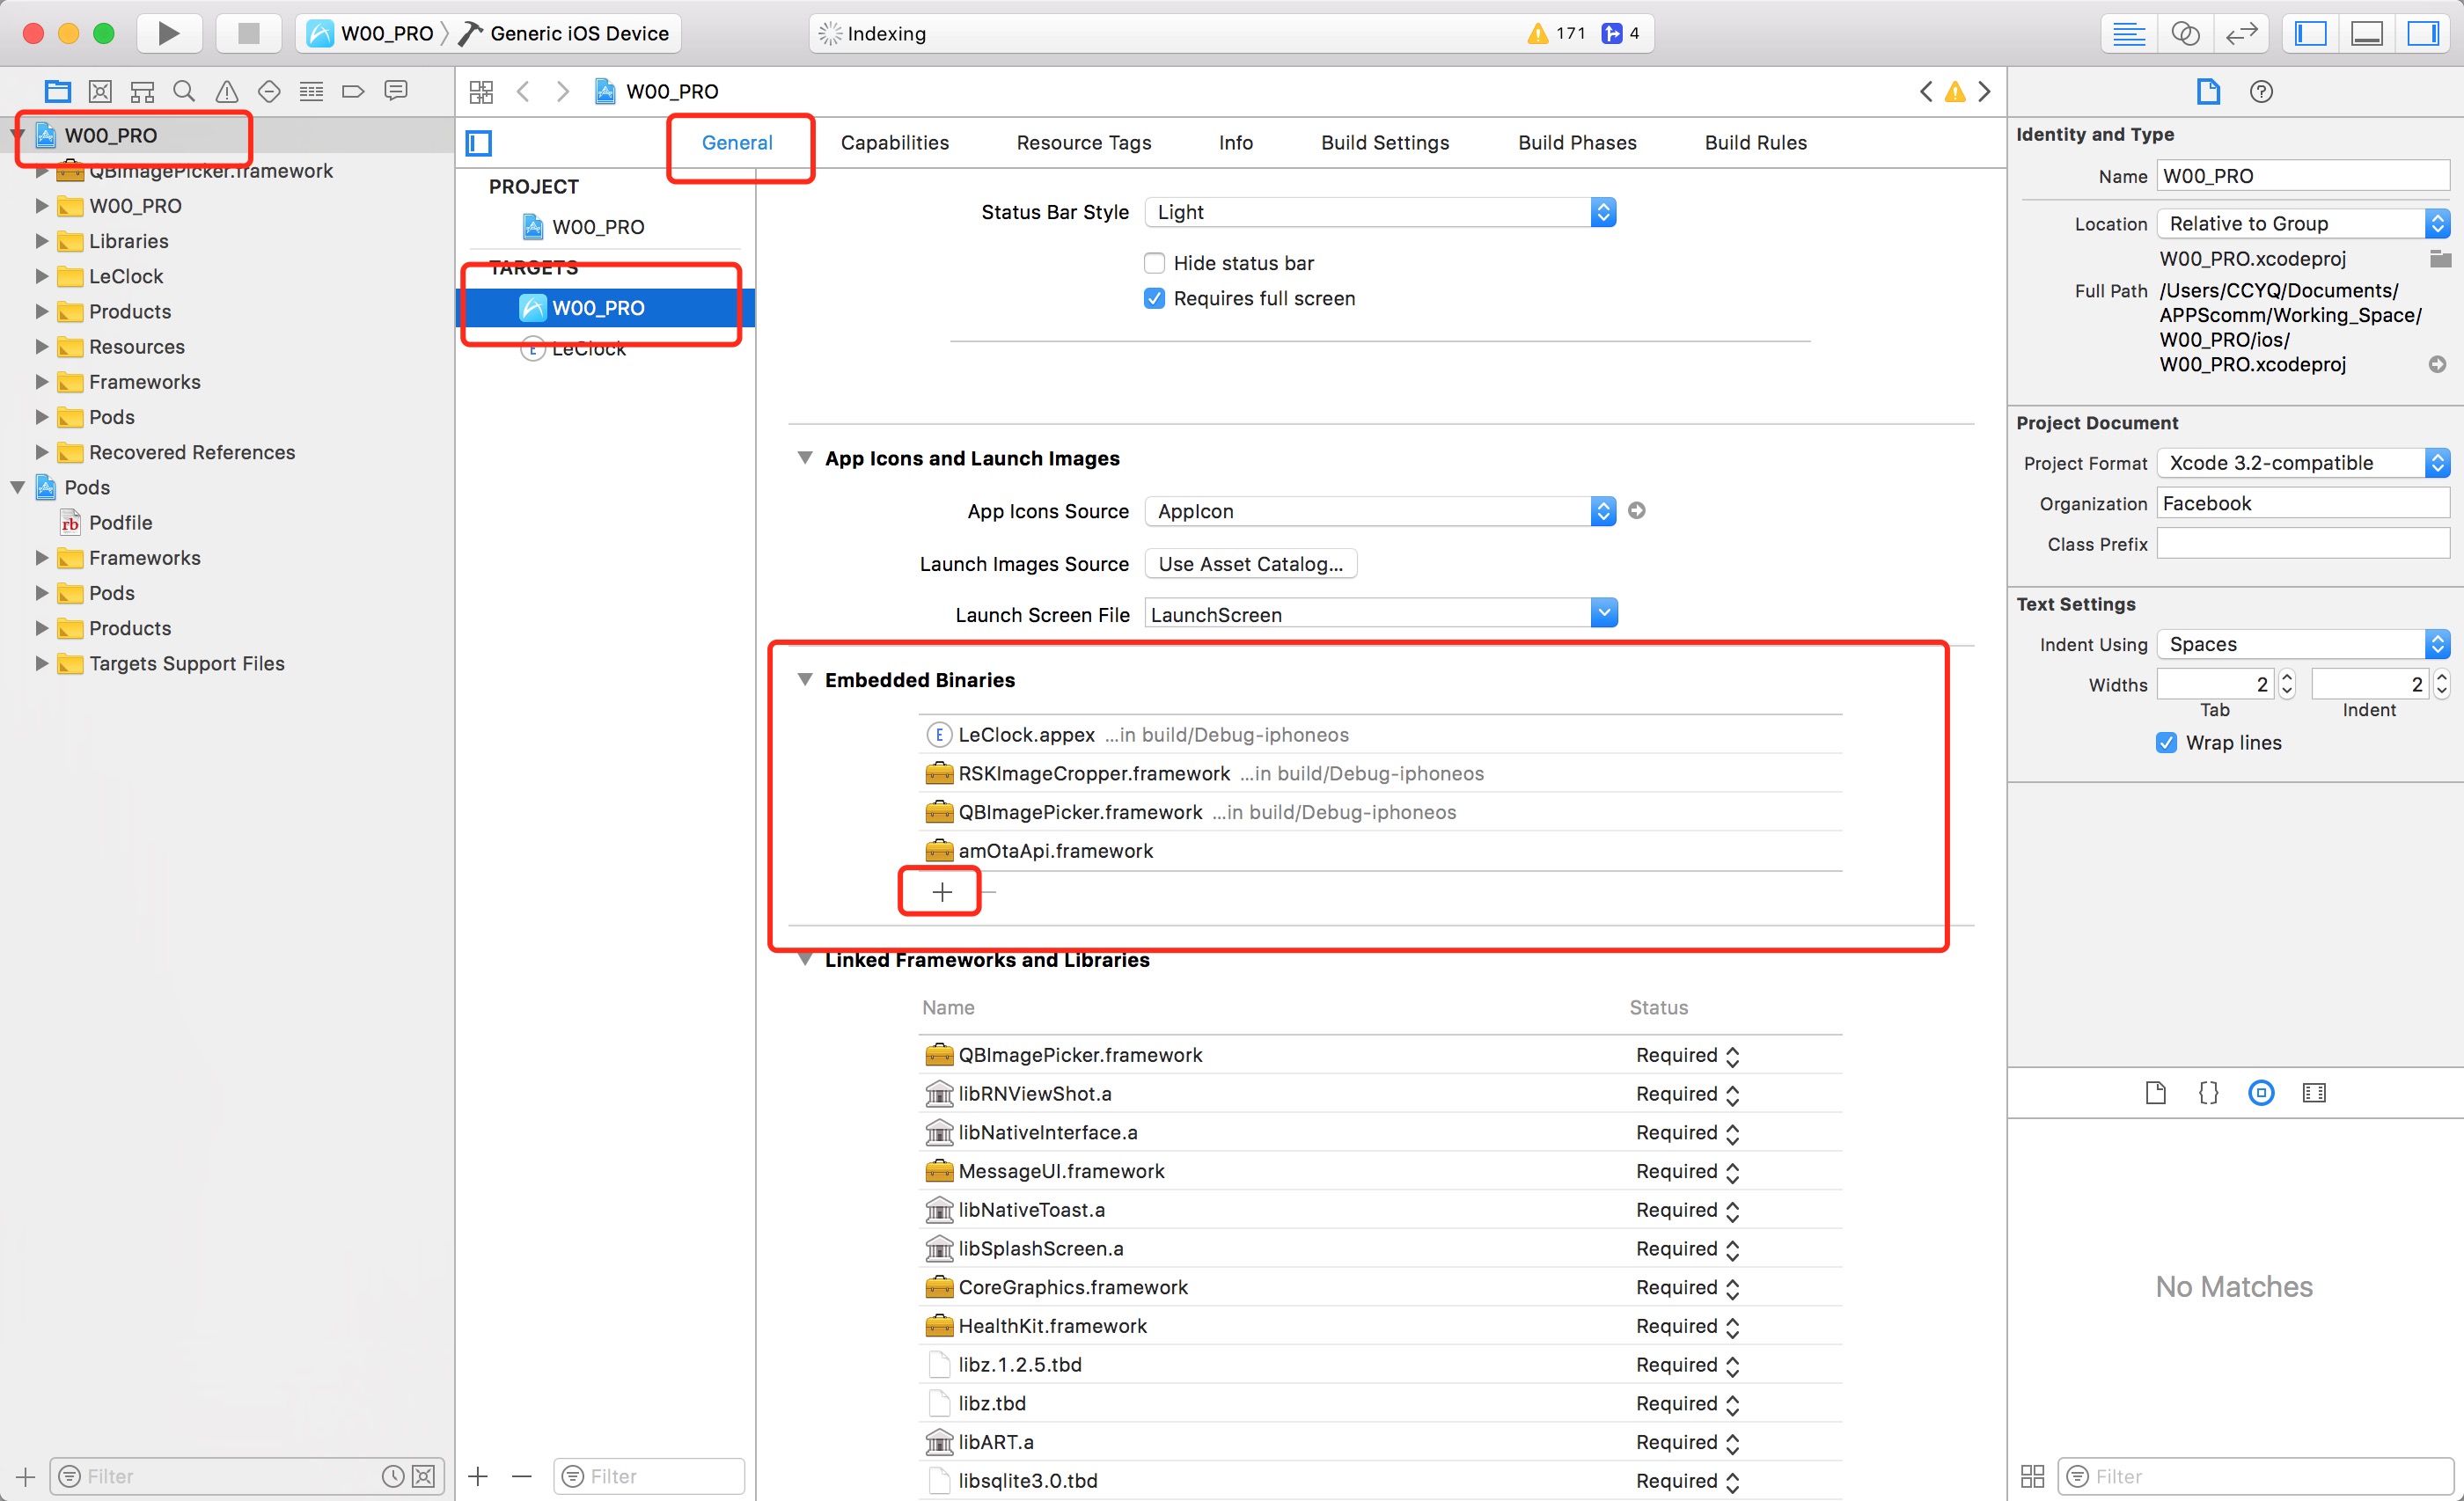2464x1501 pixels.
Task: Go back in editor history
Action: pos(523,91)
